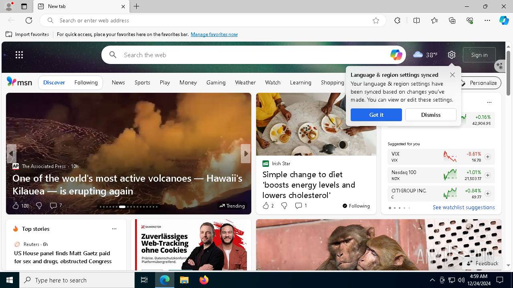The height and width of the screenshot is (288, 513).
Task: Open Manage favorites now link
Action: pos(214,34)
